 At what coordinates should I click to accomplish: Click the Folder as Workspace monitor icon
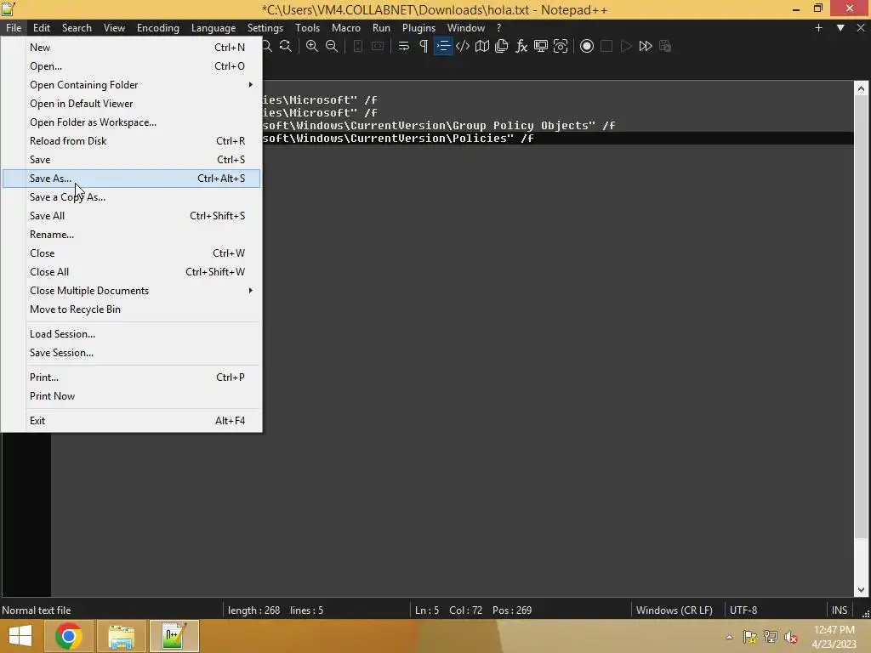[540, 46]
